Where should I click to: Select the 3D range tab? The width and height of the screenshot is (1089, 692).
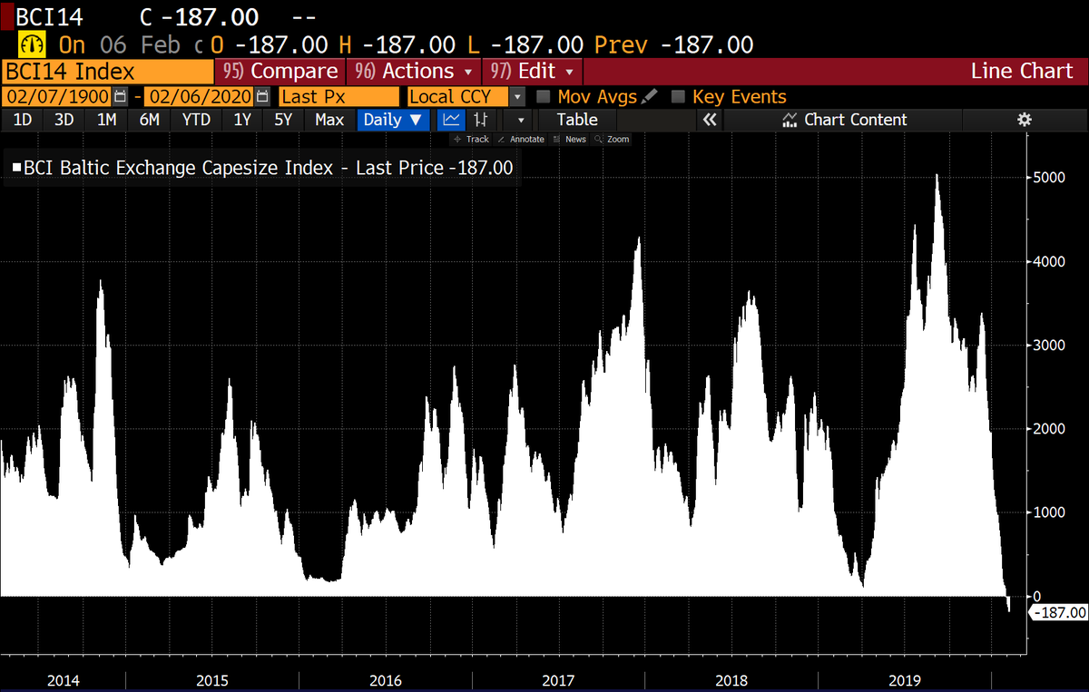click(x=64, y=120)
